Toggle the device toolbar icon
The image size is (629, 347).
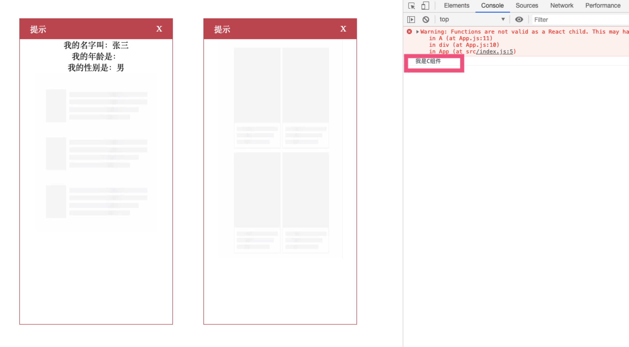point(425,6)
